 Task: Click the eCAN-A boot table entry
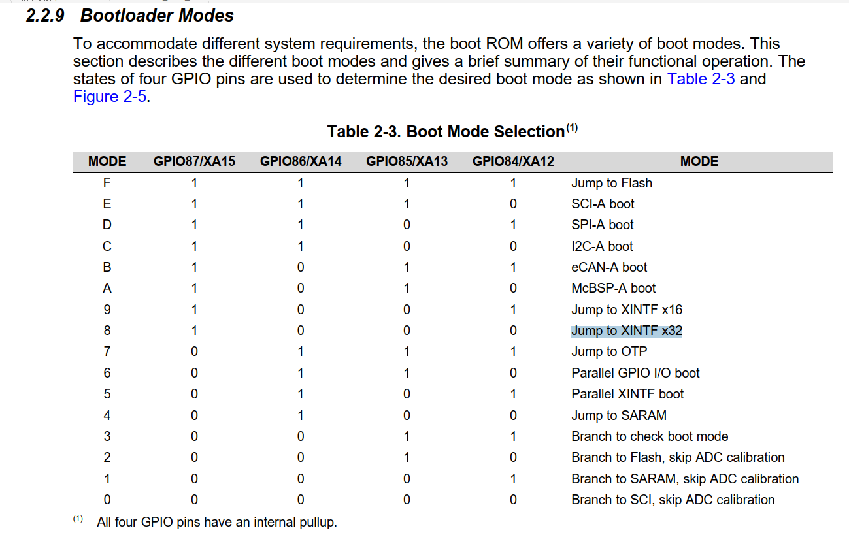609,267
